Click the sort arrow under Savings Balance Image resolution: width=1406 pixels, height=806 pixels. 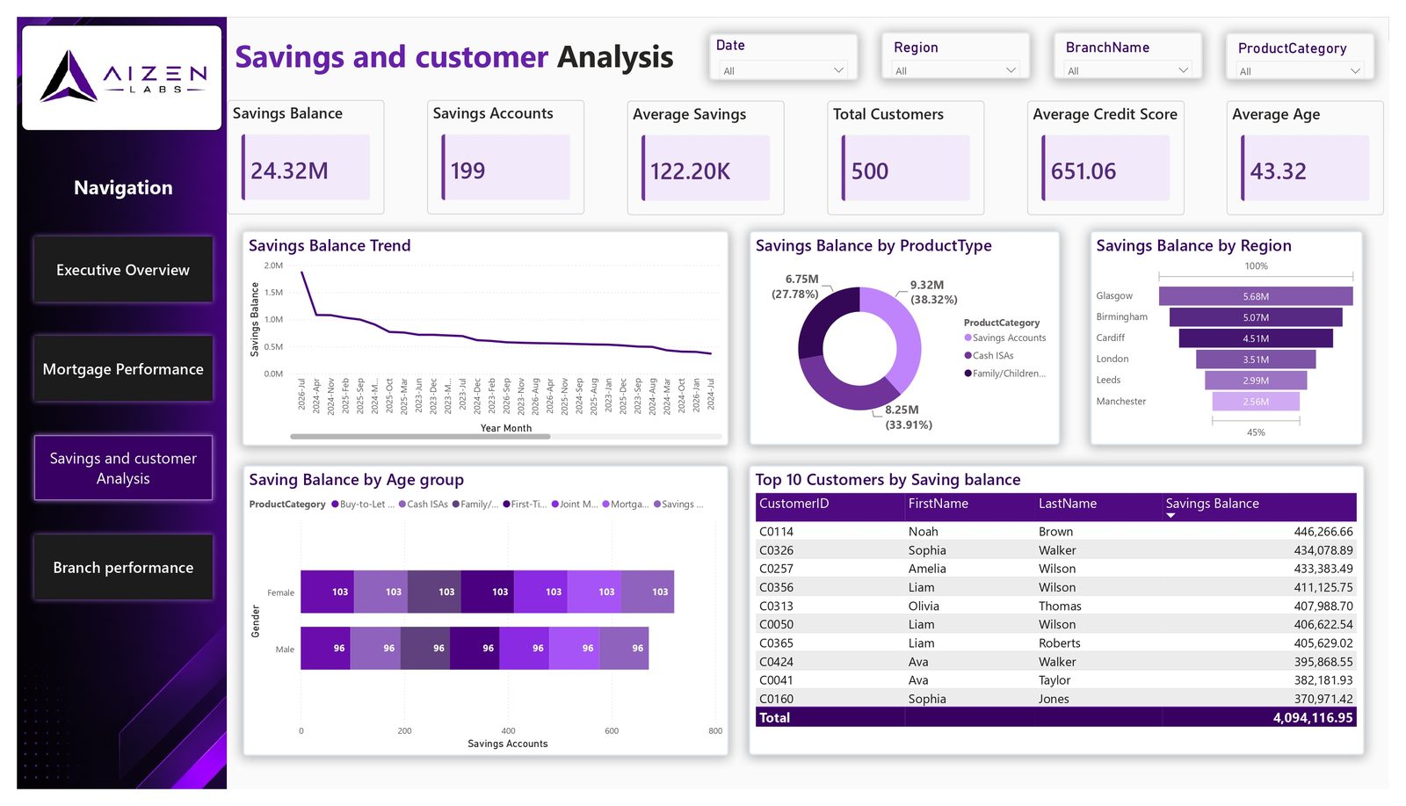point(1170,516)
